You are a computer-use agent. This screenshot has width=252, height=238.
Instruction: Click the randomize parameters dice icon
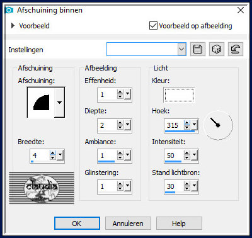coord(217,49)
